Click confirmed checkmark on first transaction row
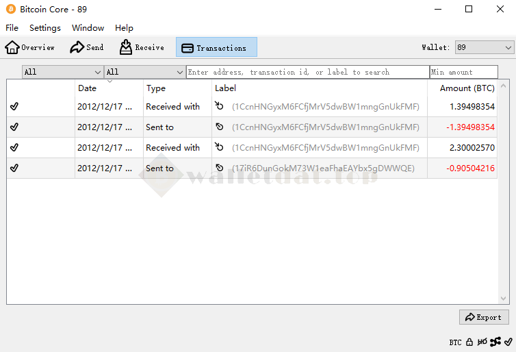The width and height of the screenshot is (516, 352). (14, 106)
